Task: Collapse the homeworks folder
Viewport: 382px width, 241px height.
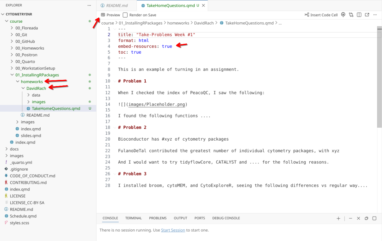Action: click(17, 82)
